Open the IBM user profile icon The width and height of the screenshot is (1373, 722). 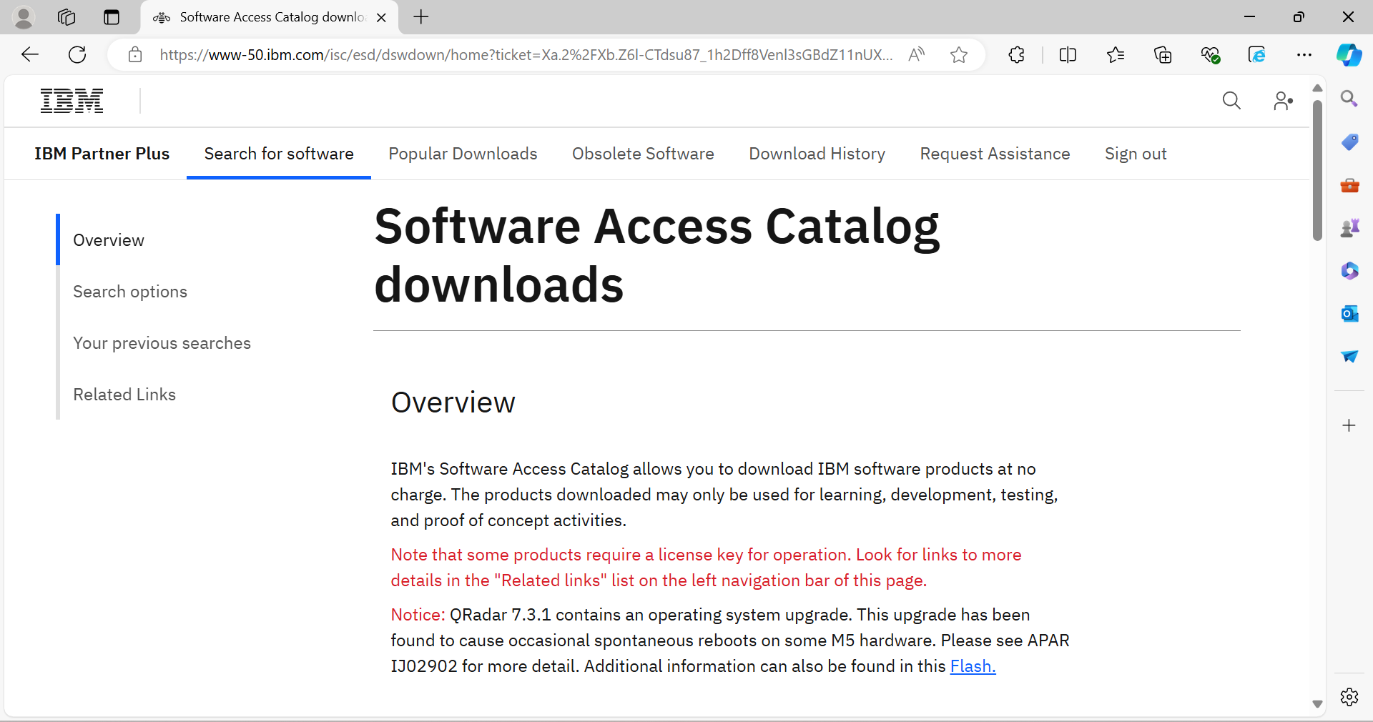pos(1283,101)
